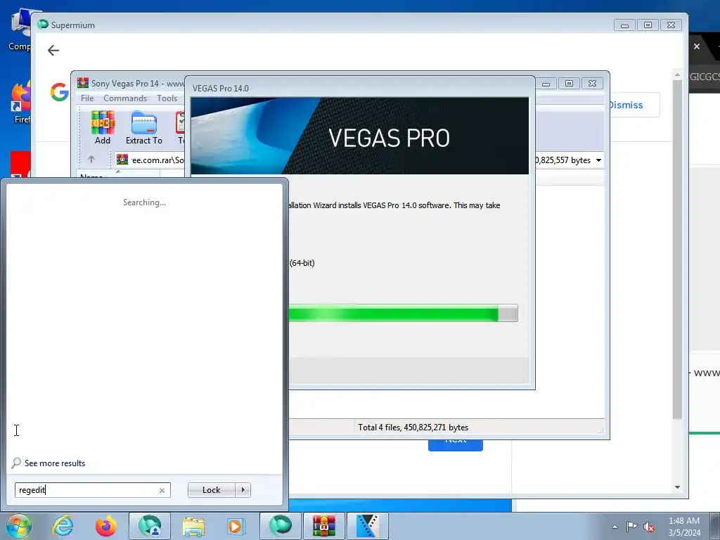Click the 'Total 4 files, 450,825,271 bytes' status text
This screenshot has width=720, height=540.
click(413, 427)
